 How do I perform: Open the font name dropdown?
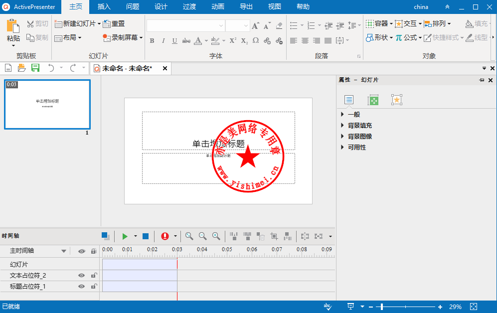[221, 25]
